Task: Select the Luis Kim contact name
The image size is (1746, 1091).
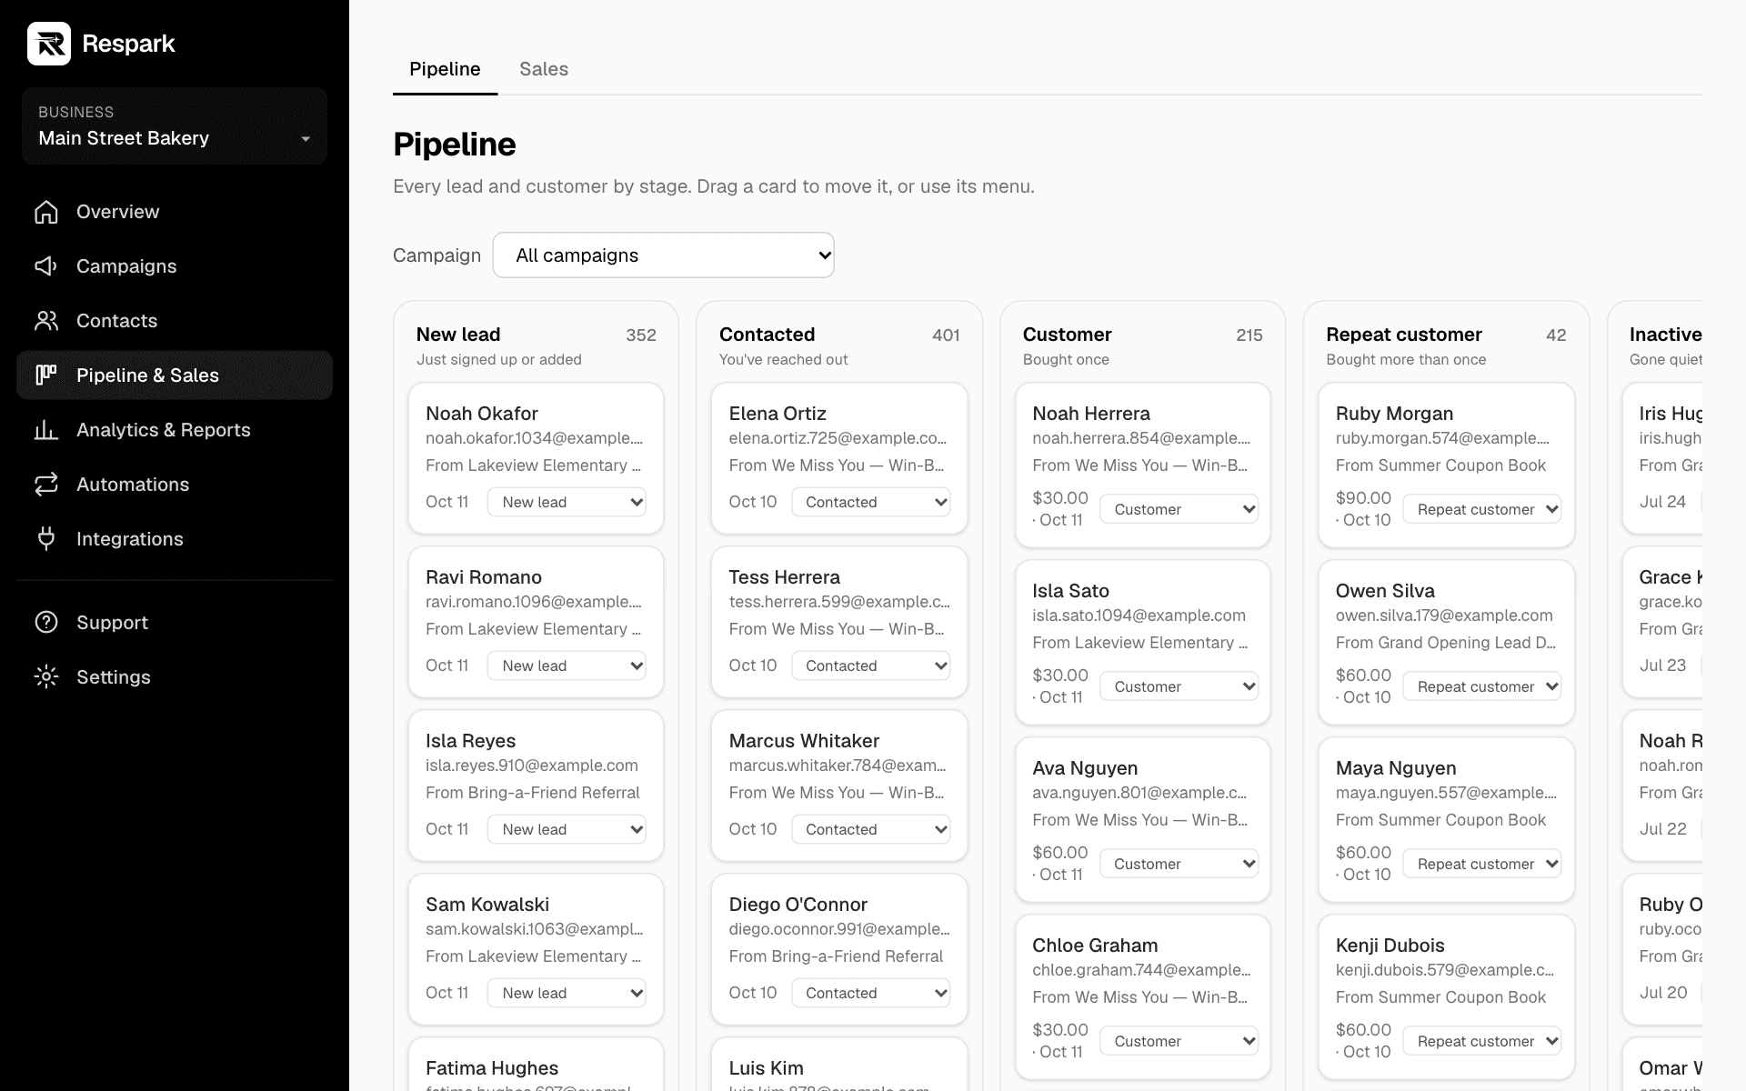Action: (x=766, y=1068)
